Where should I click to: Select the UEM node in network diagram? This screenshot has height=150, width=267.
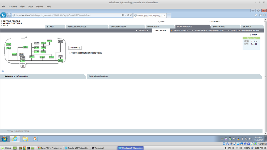43,43
